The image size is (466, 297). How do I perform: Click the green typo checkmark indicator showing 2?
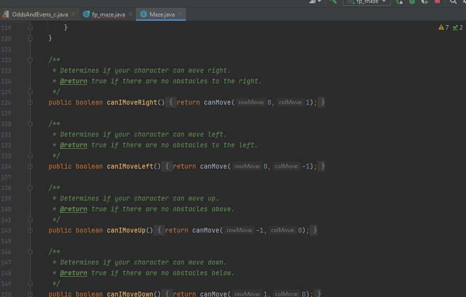457,28
